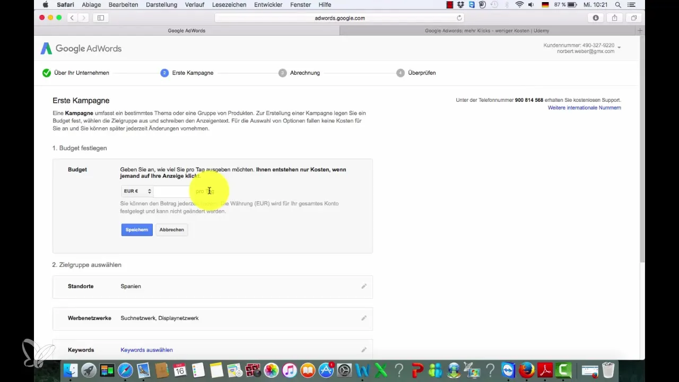Go to the Abrechnung step
Viewport: 679px width, 382px height.
(299, 73)
